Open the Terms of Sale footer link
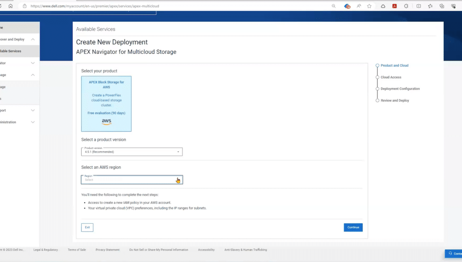The height and width of the screenshot is (262, 462). pos(77,250)
